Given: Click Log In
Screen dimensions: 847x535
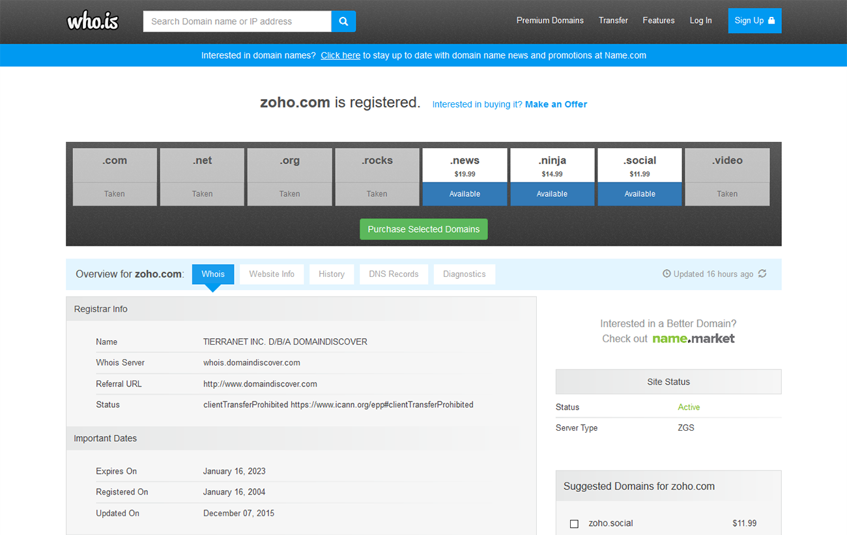Looking at the screenshot, I should click(x=701, y=21).
